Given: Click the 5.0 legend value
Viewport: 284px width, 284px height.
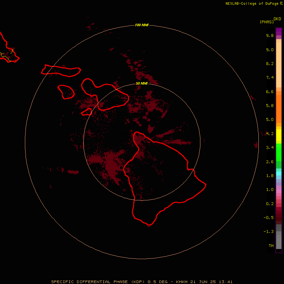Looking at the screenshot, I should [x=270, y=120].
